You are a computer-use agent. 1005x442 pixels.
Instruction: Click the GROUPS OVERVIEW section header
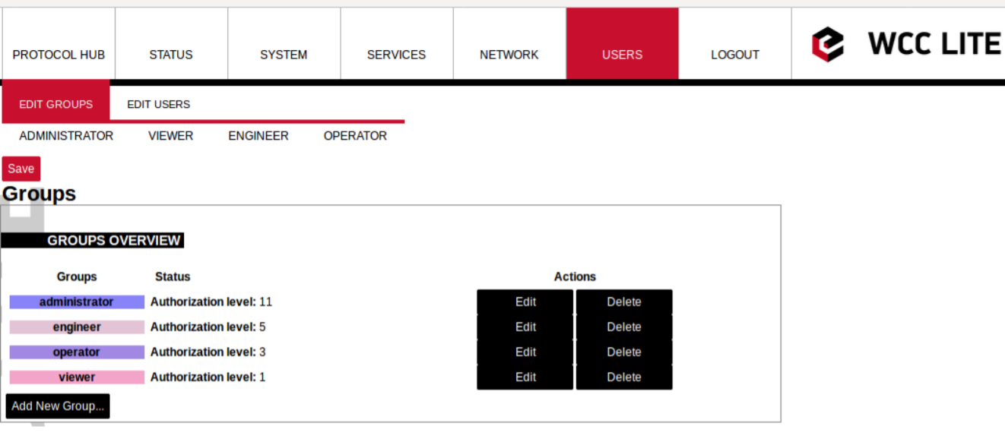pos(93,240)
